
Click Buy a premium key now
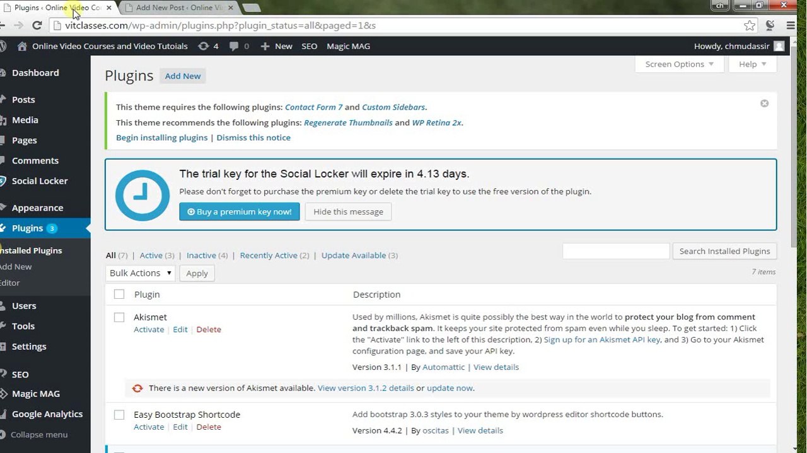(240, 212)
